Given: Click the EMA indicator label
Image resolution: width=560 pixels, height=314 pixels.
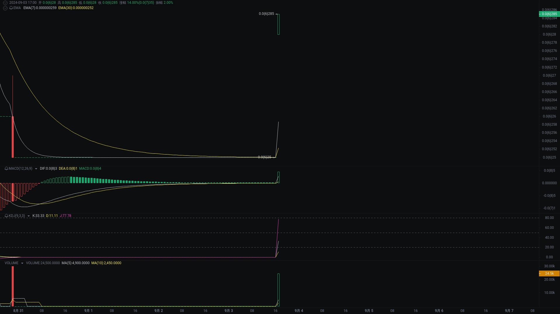Looking at the screenshot, I should click(x=17, y=8).
